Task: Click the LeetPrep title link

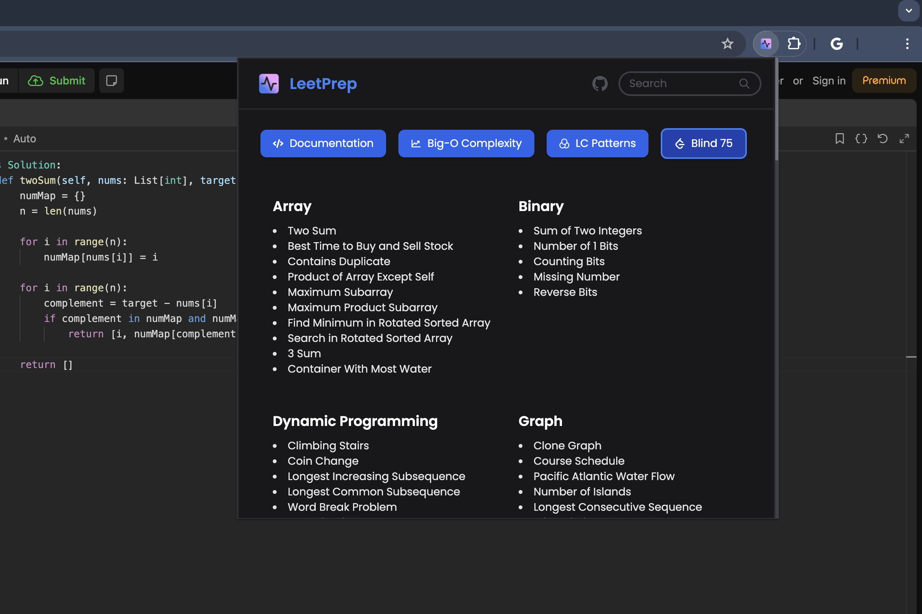Action: click(323, 83)
